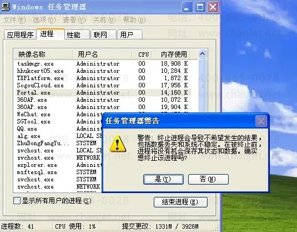
Task: Open the 文件(F) menu
Action: point(14,19)
